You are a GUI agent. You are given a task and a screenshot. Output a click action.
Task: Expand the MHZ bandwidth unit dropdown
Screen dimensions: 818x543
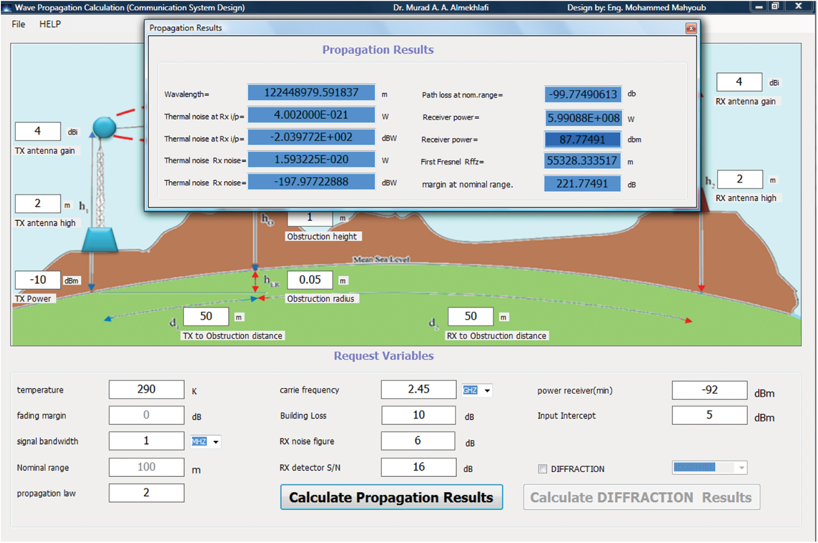coord(216,442)
